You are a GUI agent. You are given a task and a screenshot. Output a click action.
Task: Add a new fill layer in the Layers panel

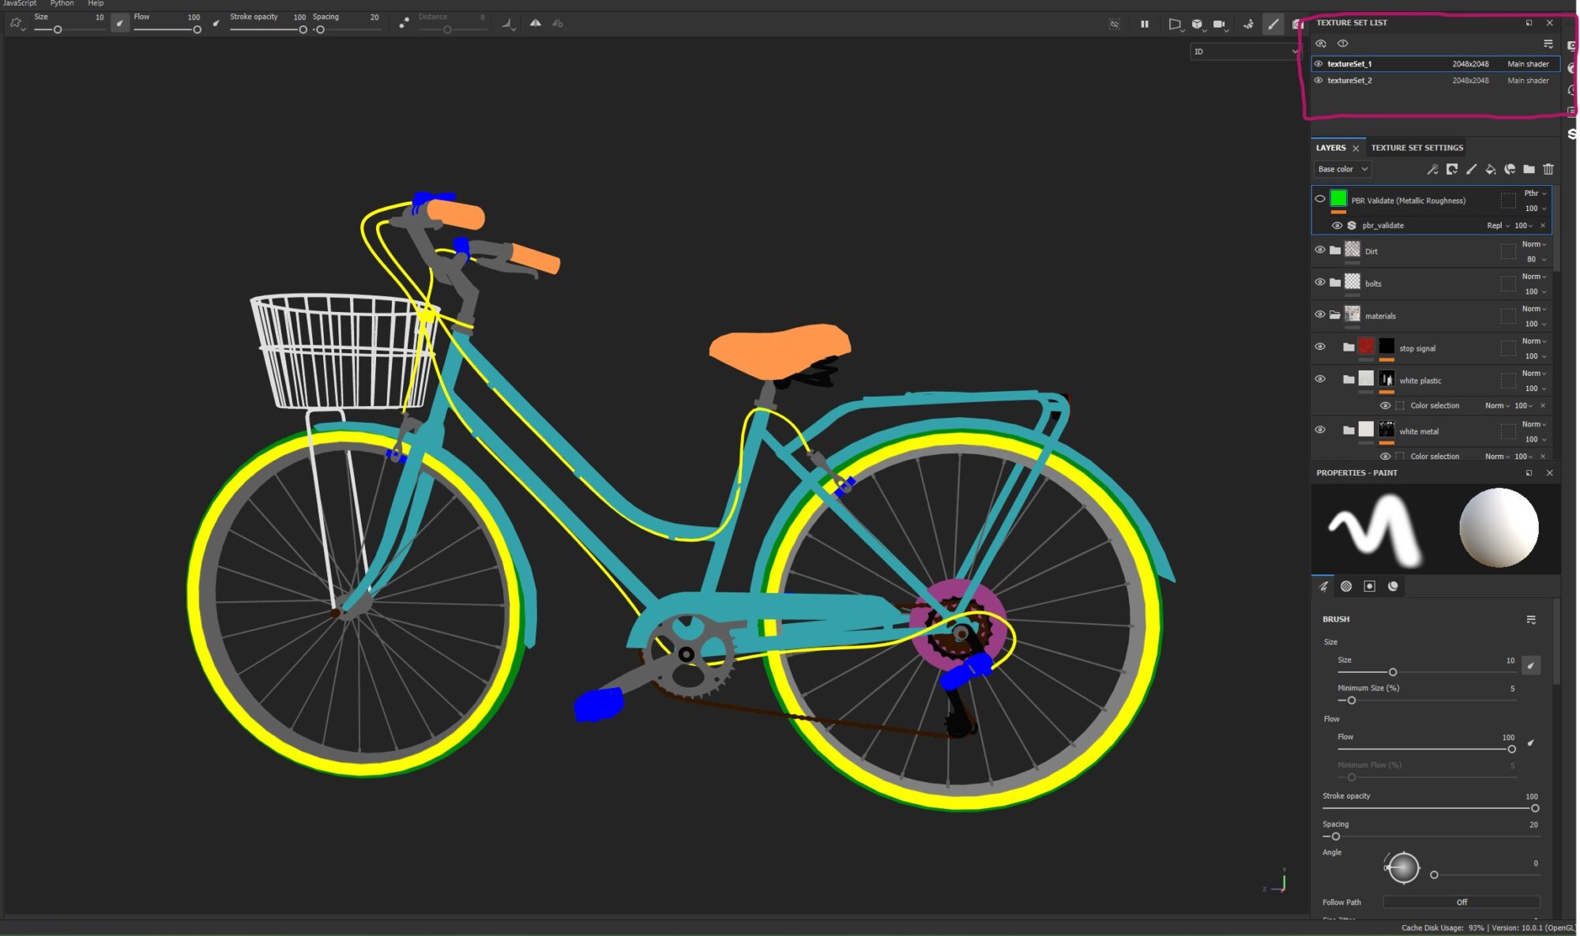(1491, 169)
